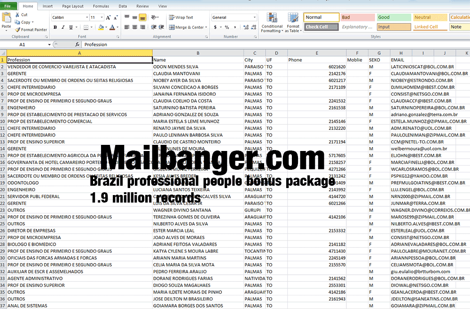The image size is (470, 309).
Task: Apply Check Cell style
Action: click(x=321, y=27)
